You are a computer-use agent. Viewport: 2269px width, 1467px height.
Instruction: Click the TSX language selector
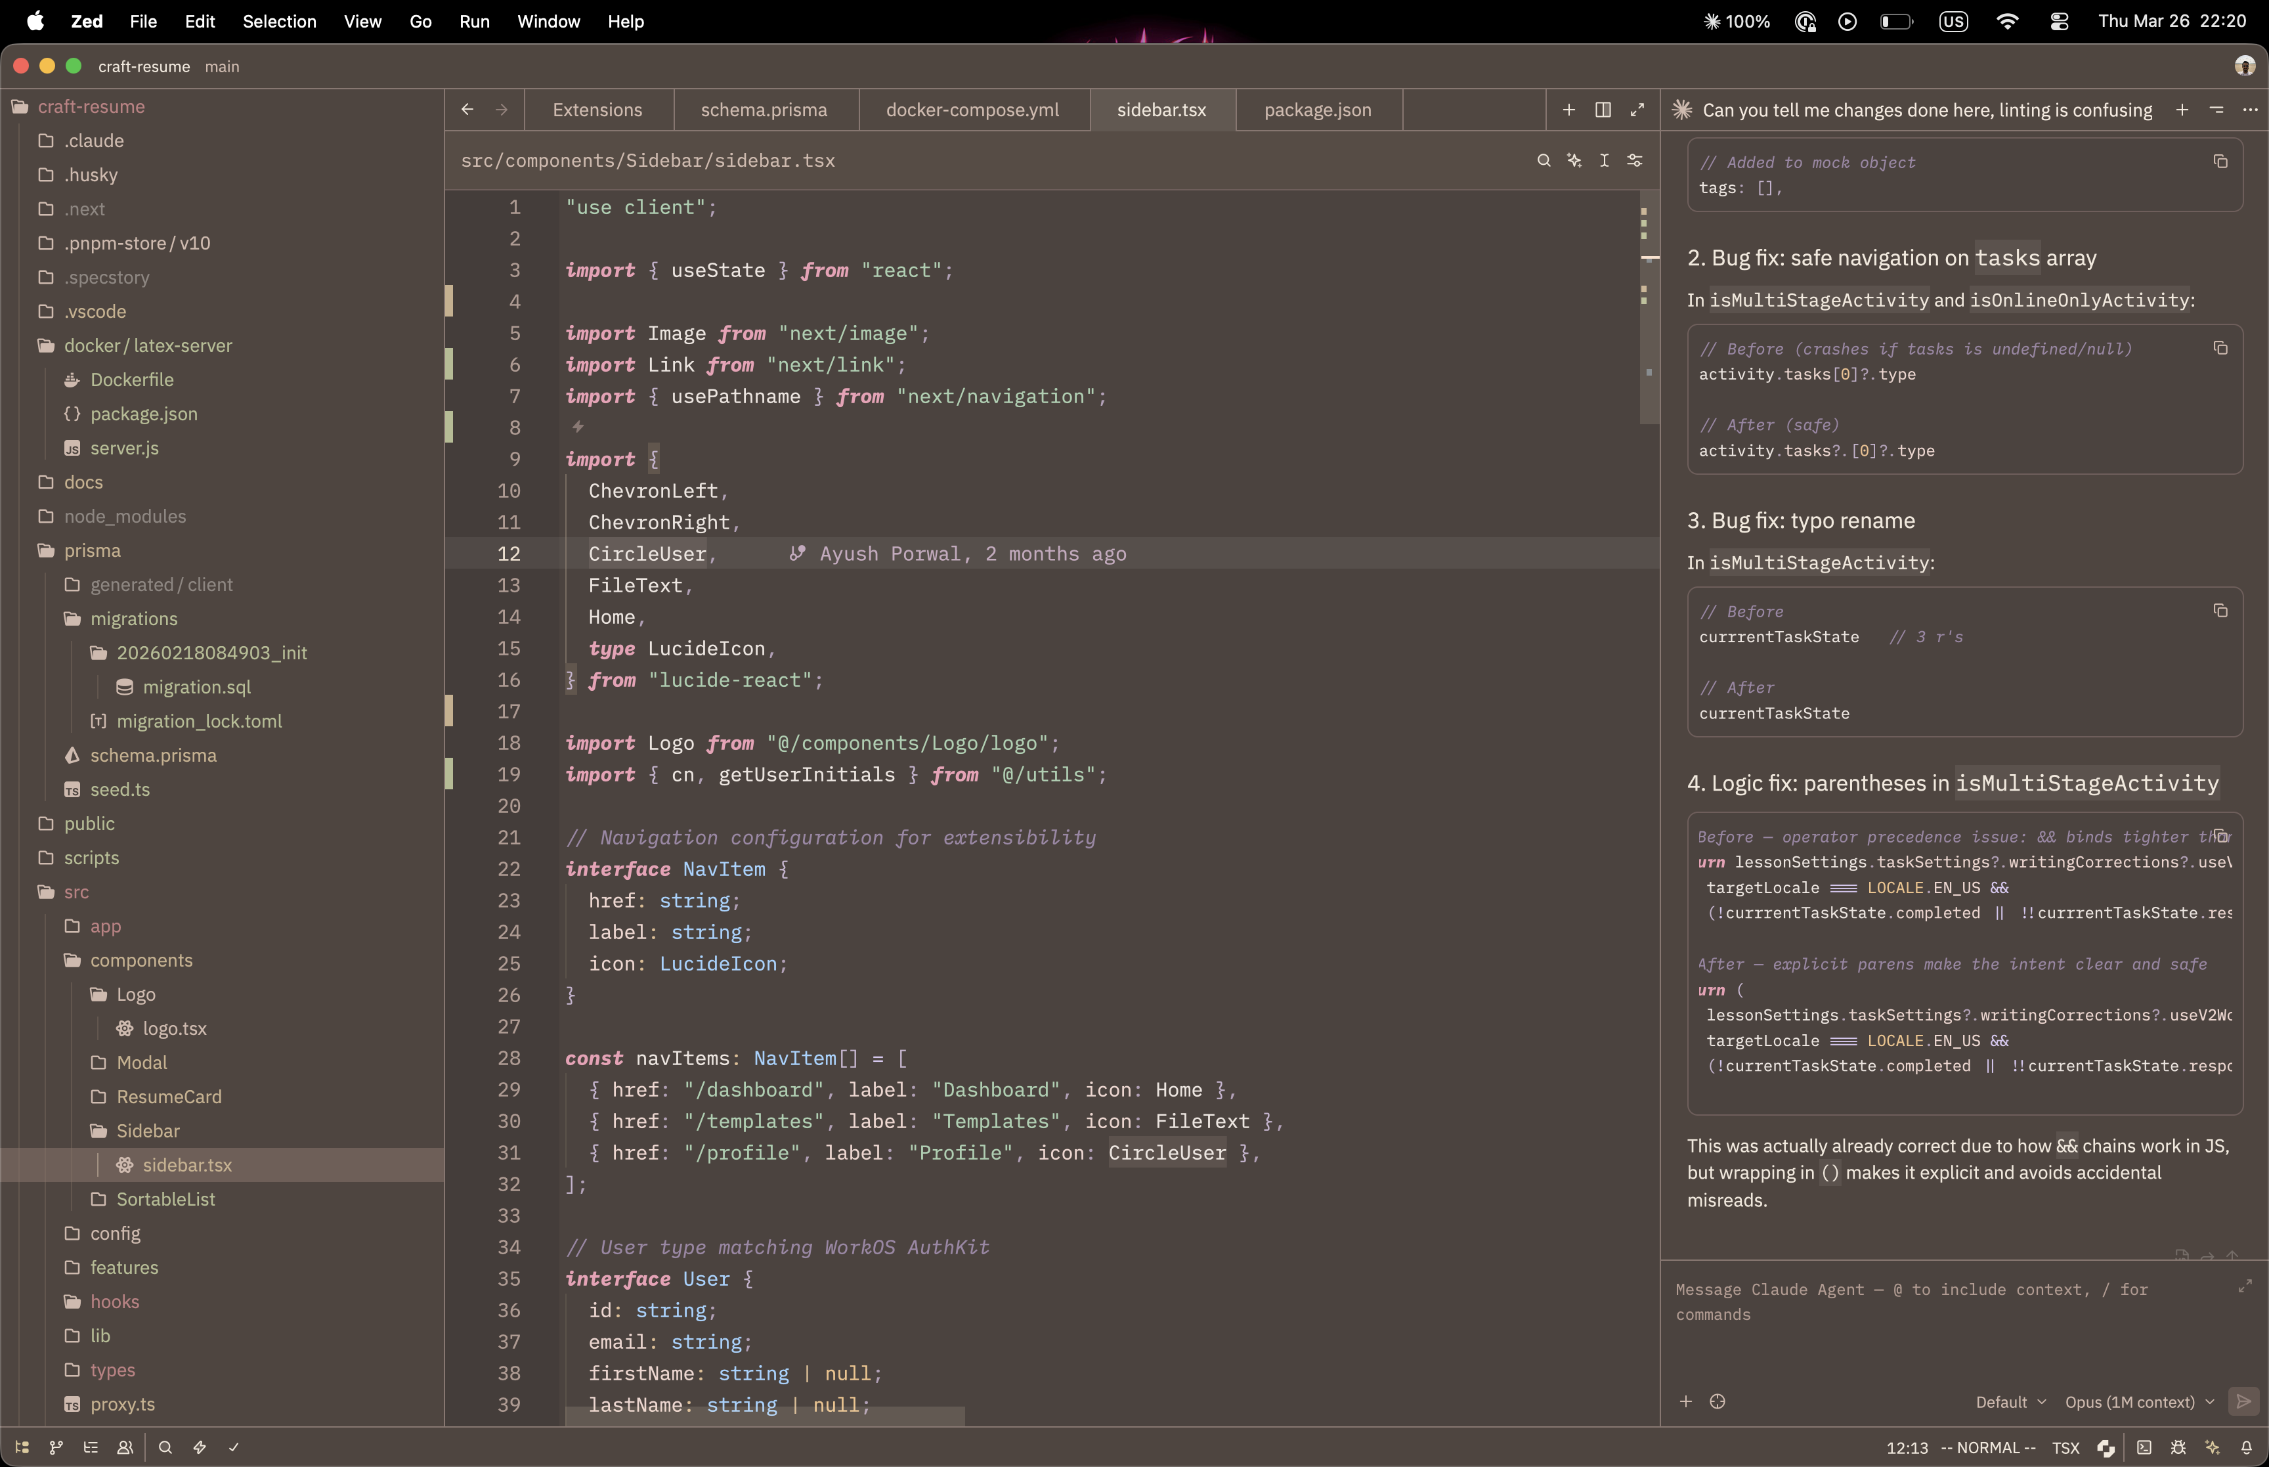(x=2065, y=1447)
